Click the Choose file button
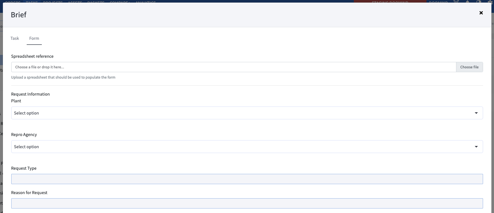Viewport: 494px width, 213px height. tap(469, 67)
